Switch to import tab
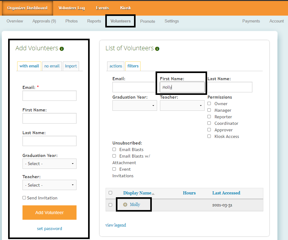Viewport: 288px width, 240px height. pyautogui.click(x=71, y=66)
